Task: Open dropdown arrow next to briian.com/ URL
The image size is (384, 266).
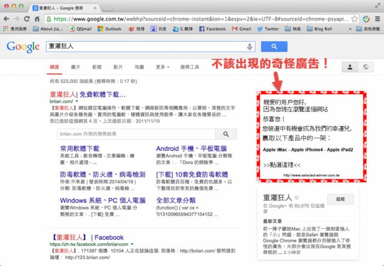Action: (77, 101)
